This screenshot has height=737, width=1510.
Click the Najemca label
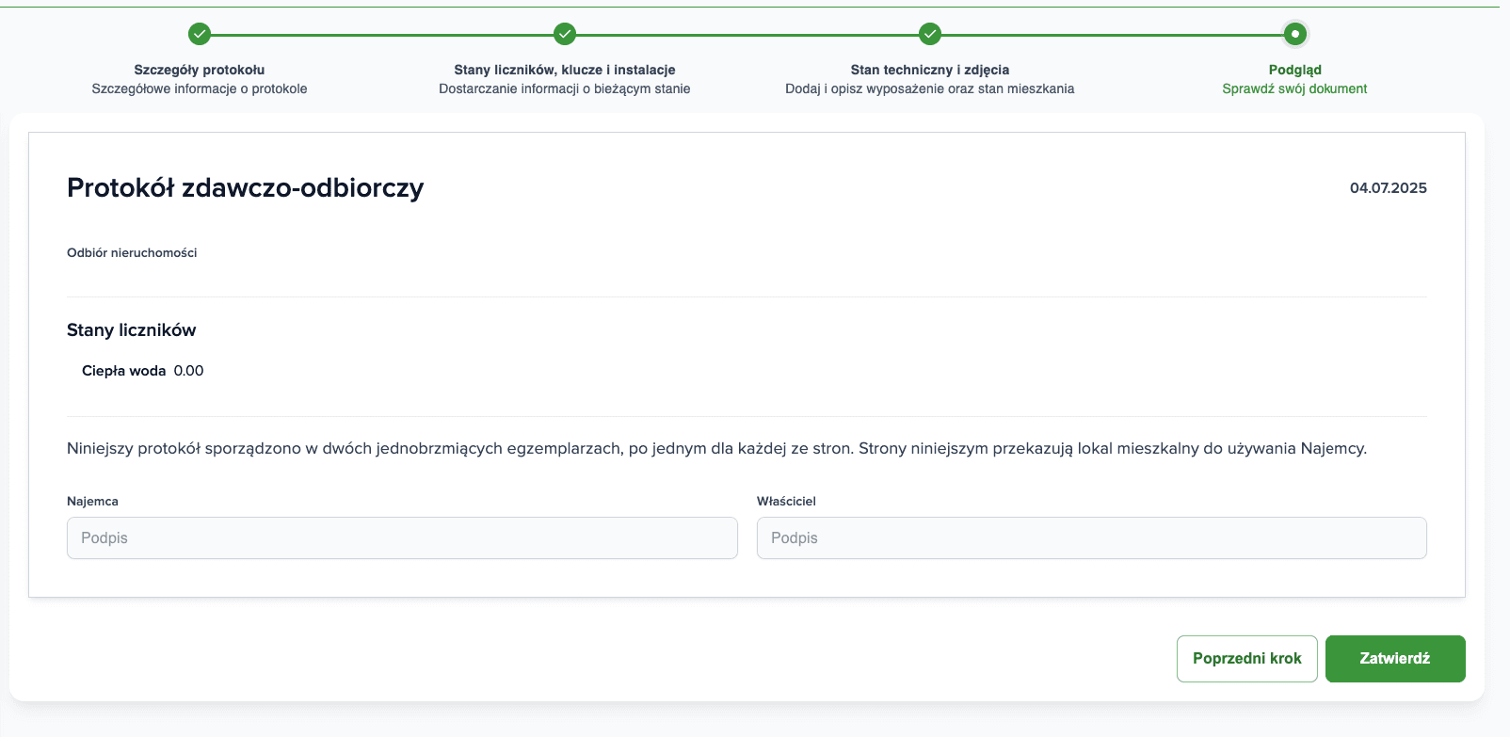pyautogui.click(x=92, y=502)
